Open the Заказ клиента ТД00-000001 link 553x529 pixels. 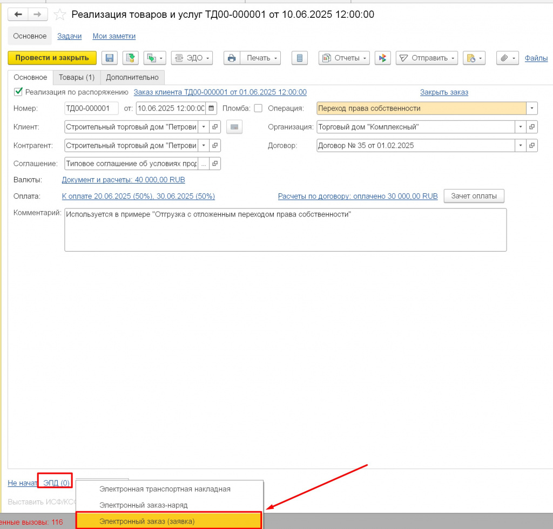coord(220,92)
